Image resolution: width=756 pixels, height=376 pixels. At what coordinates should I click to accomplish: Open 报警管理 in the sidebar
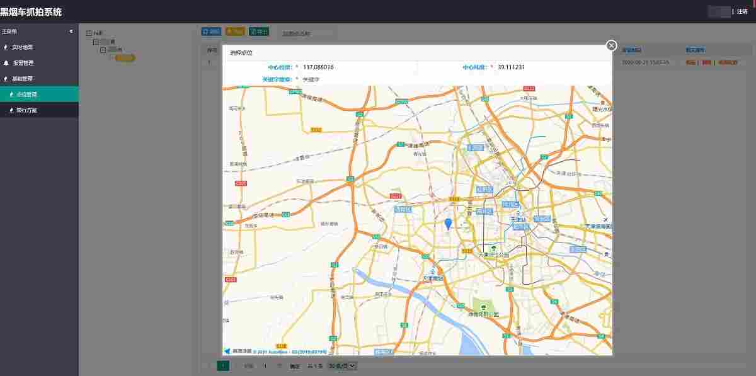23,63
